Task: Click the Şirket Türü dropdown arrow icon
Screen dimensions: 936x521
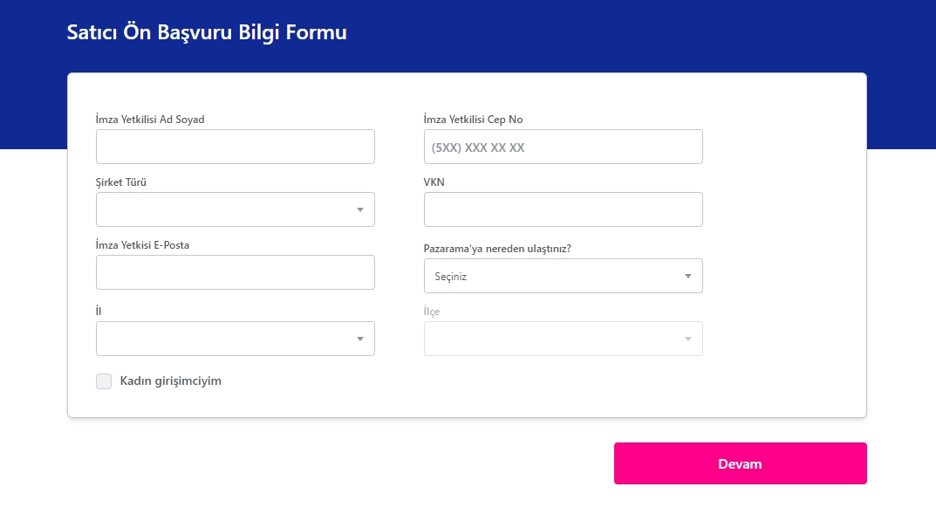Action: pyautogui.click(x=360, y=209)
